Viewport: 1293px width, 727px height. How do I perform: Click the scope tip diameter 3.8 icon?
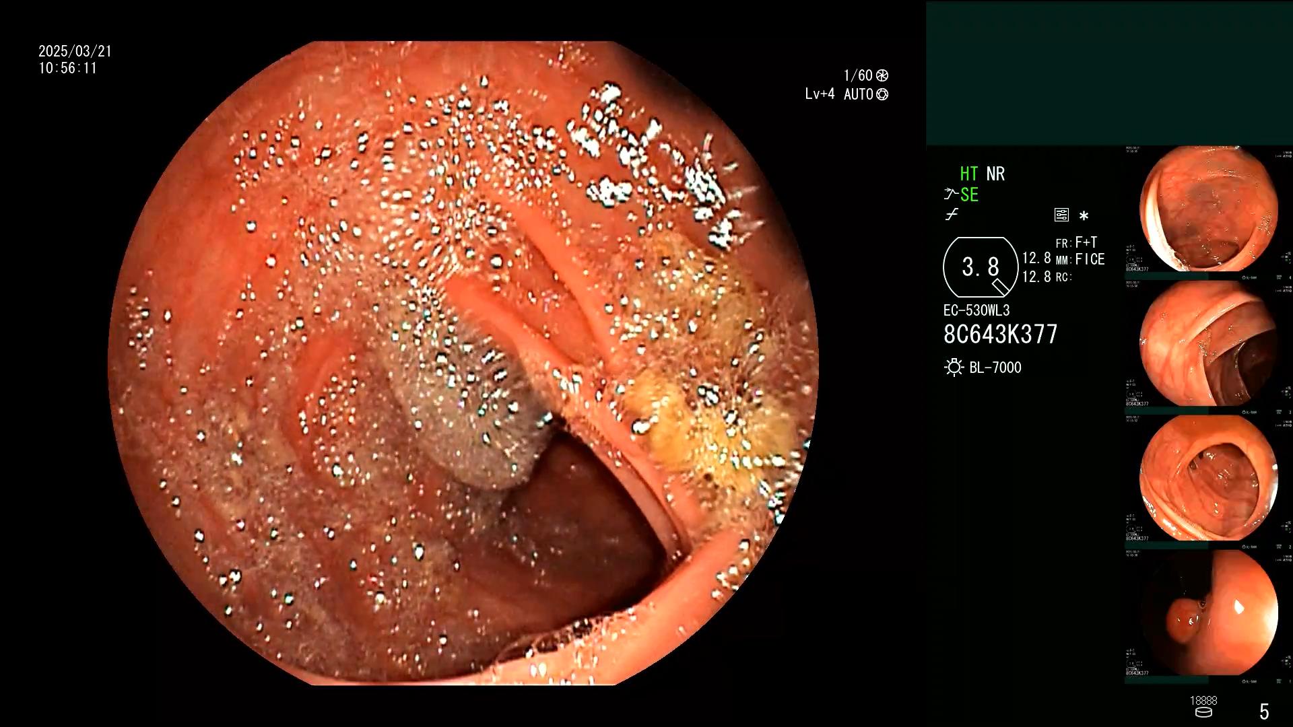click(x=981, y=267)
